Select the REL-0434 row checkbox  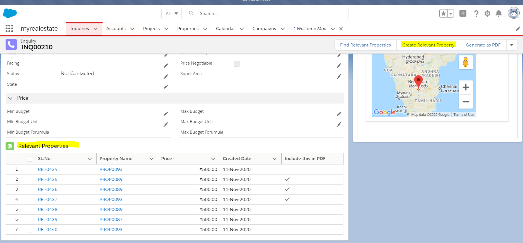pyautogui.click(x=30, y=170)
